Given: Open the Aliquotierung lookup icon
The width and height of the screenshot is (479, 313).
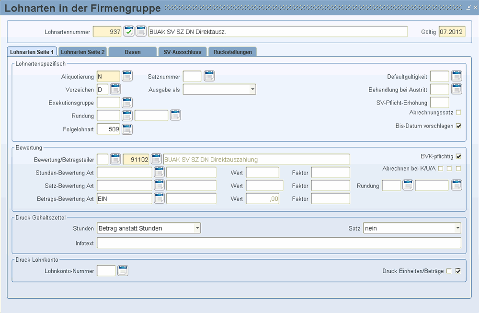Looking at the screenshot, I should 127,76.
